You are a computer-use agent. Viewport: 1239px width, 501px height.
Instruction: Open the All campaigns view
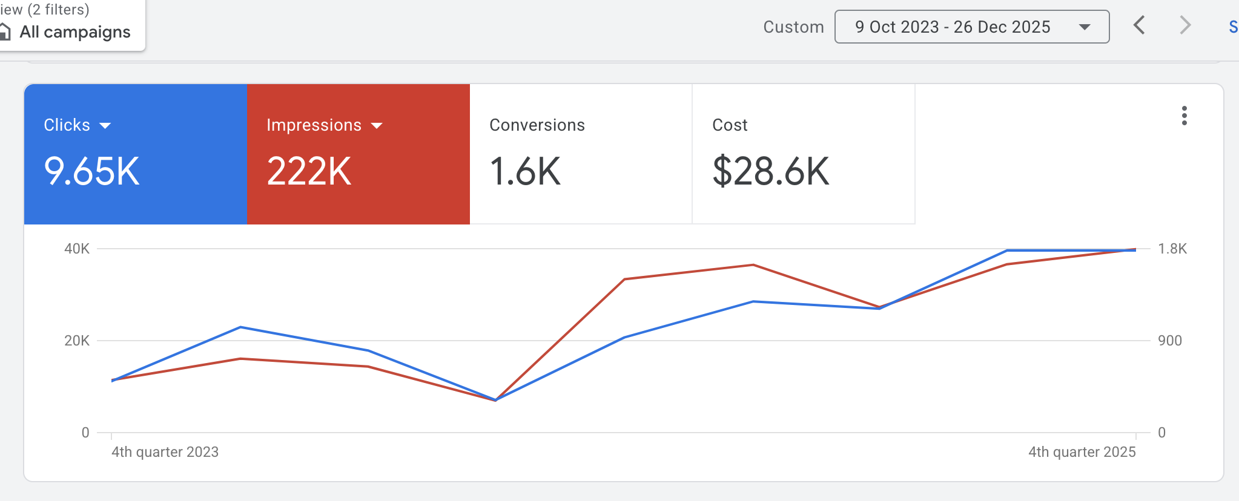point(74,31)
